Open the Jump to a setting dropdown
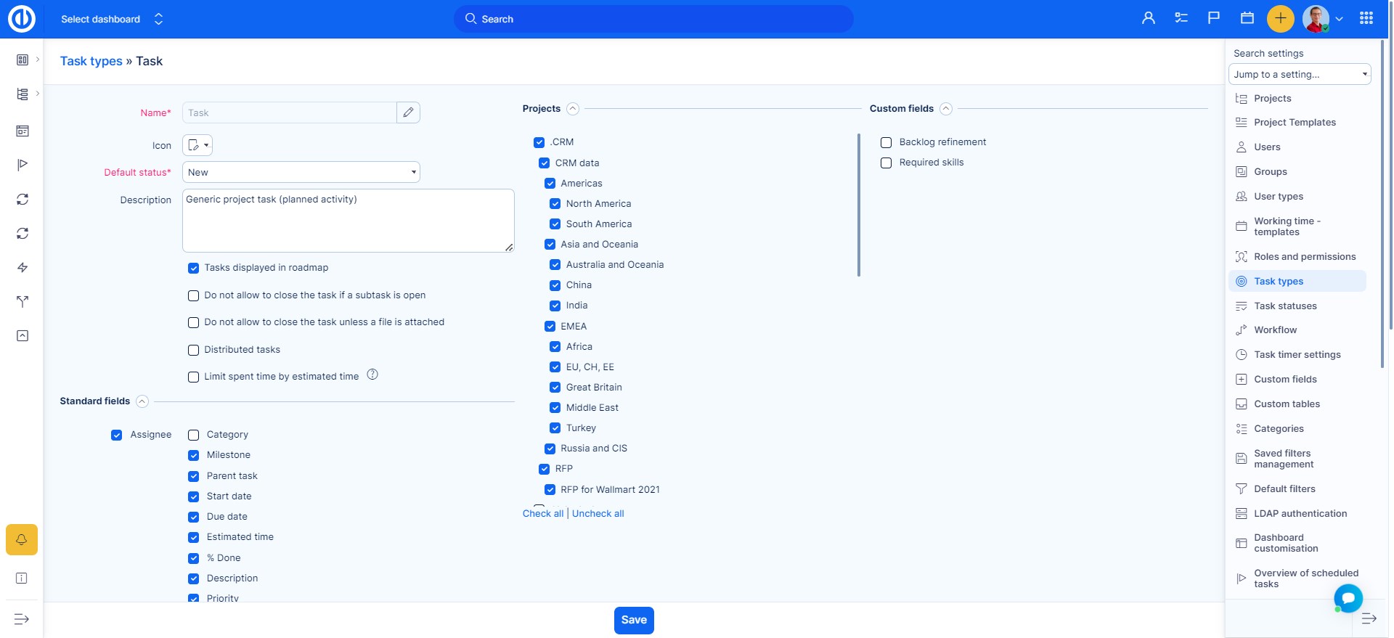Image resolution: width=1394 pixels, height=638 pixels. [1299, 74]
